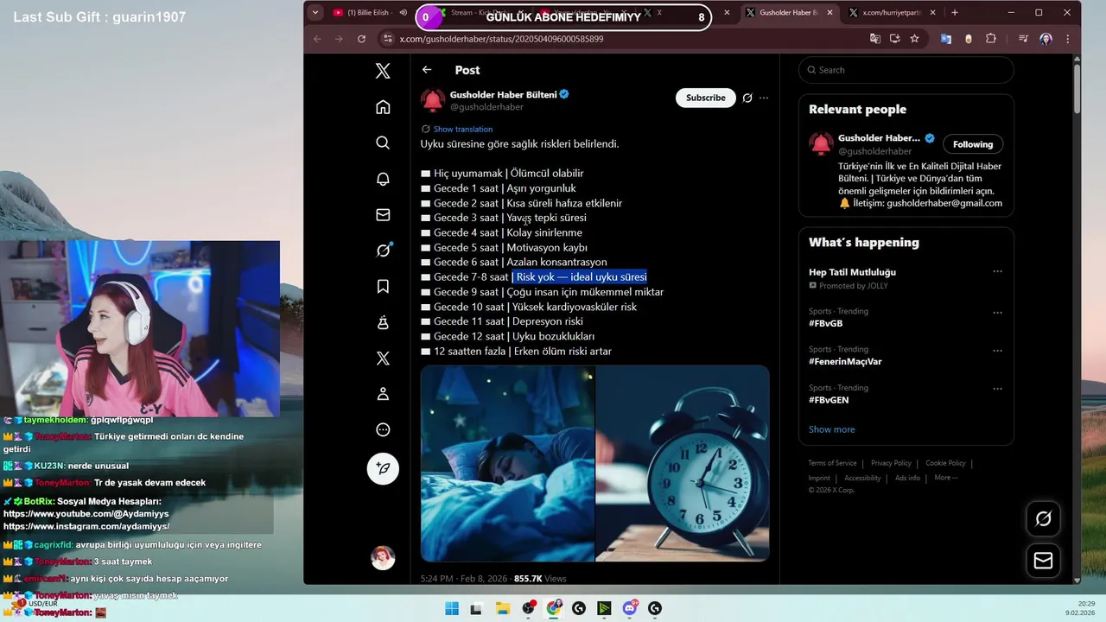Screen dimensions: 1106x622
Task: Click the X Search input field
Action: tap(906, 70)
